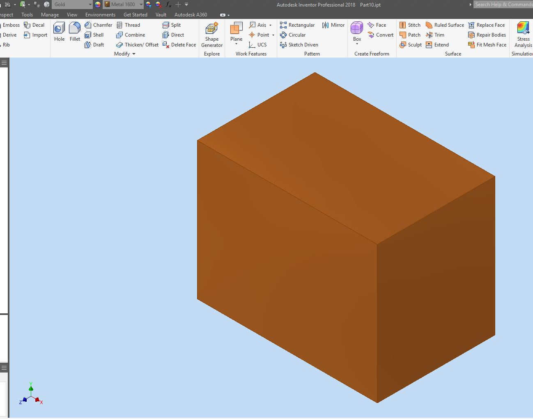Expand the Plane dropdown arrow
Viewport: 533px width, 419px height.
click(x=236, y=44)
